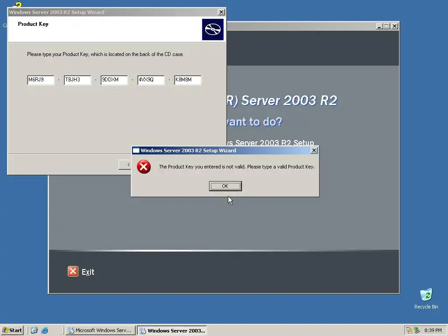Image resolution: width=448 pixels, height=336 pixels.
Task: Open the Recycle Bin desktop icon
Action: tap(426, 298)
